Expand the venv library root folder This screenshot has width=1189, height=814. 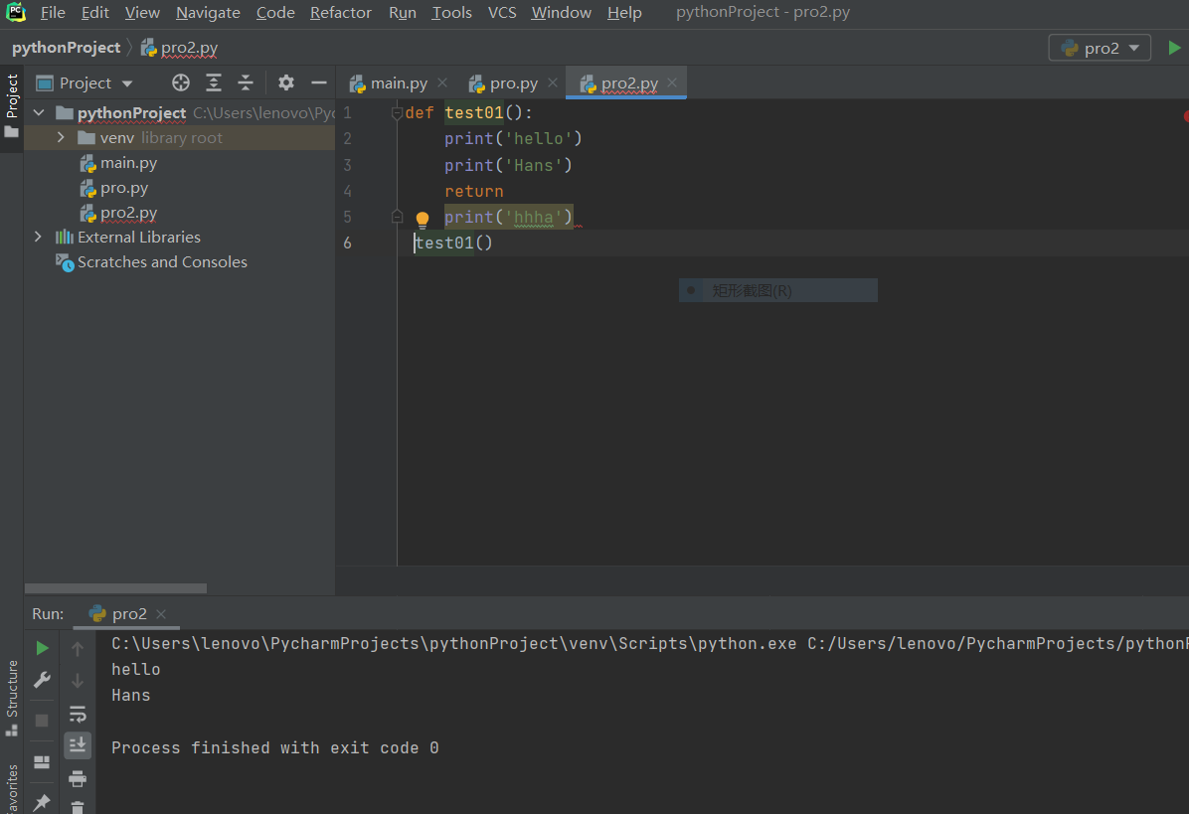pos(61,138)
